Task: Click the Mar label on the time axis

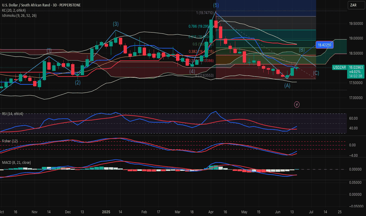Action: click(178, 212)
